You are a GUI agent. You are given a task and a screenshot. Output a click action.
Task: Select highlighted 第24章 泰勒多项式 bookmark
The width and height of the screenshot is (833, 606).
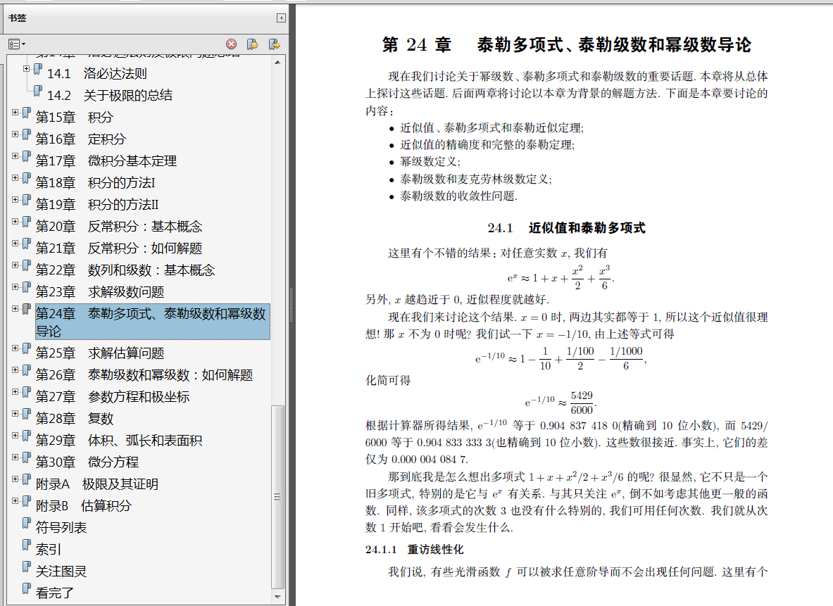pos(153,322)
